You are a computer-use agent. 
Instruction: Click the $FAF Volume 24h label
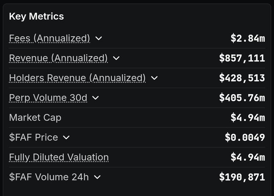[x=49, y=177]
